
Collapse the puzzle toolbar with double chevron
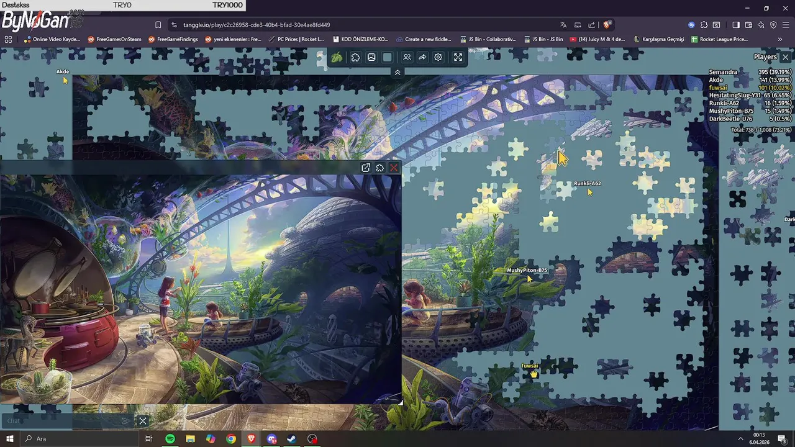[x=397, y=72]
